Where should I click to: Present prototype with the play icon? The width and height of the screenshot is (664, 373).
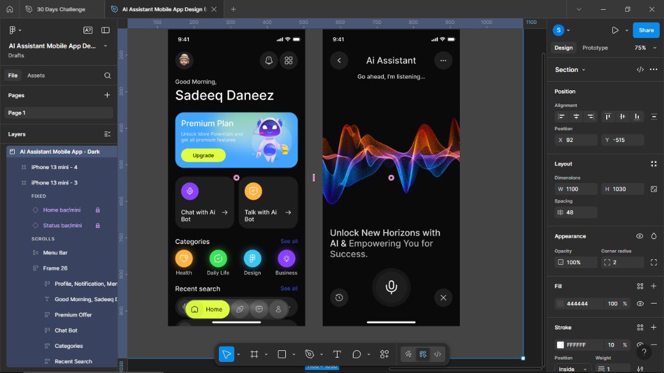pyautogui.click(x=615, y=30)
